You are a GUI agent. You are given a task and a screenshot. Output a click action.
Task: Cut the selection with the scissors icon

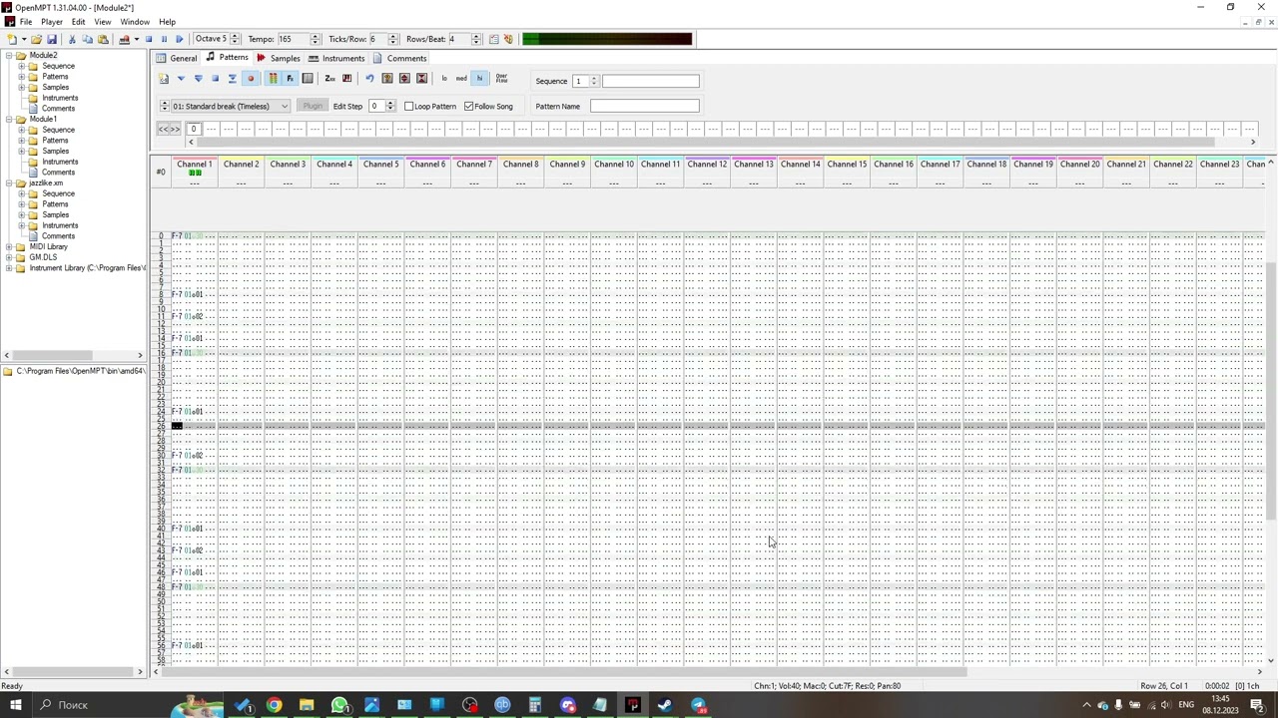point(72,39)
